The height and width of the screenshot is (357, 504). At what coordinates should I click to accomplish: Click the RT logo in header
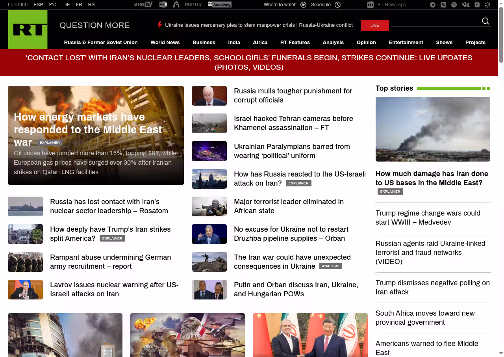click(x=28, y=30)
